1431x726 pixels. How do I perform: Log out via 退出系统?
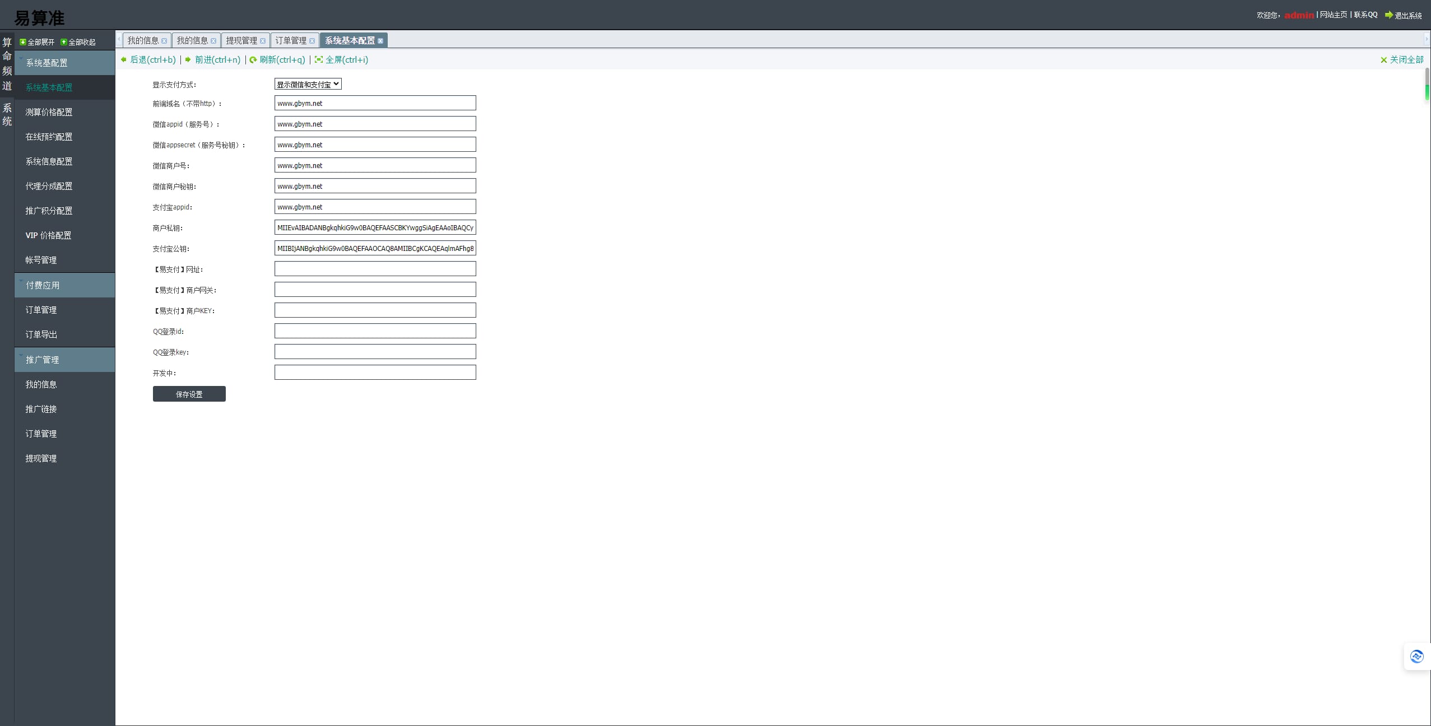(1404, 16)
